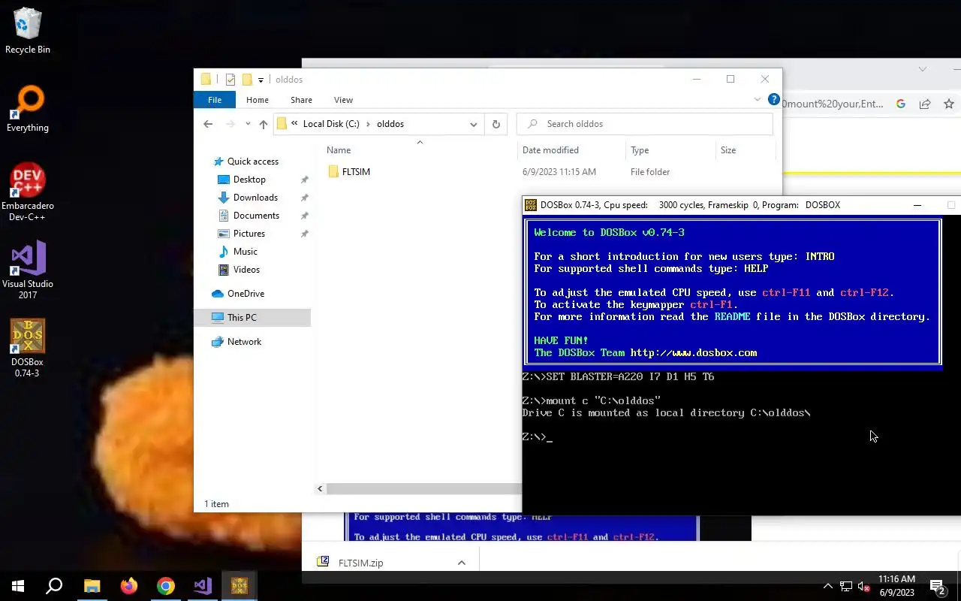Launch Embarcadero Dev-C++ from desktop

(x=28, y=192)
